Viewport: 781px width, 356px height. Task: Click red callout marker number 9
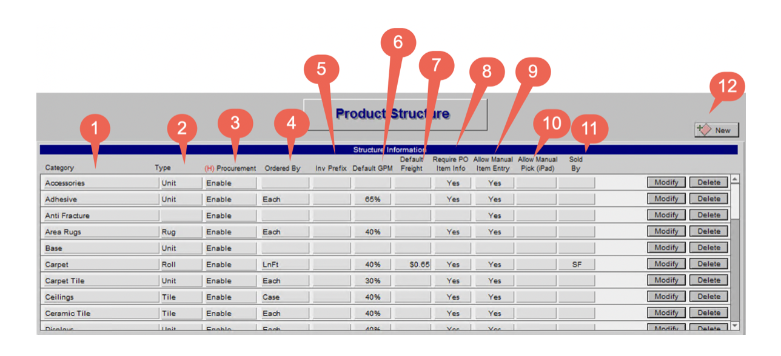point(532,71)
